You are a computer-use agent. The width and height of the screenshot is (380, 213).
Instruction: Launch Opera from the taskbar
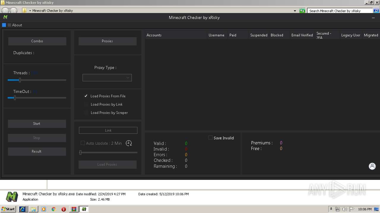64,209
